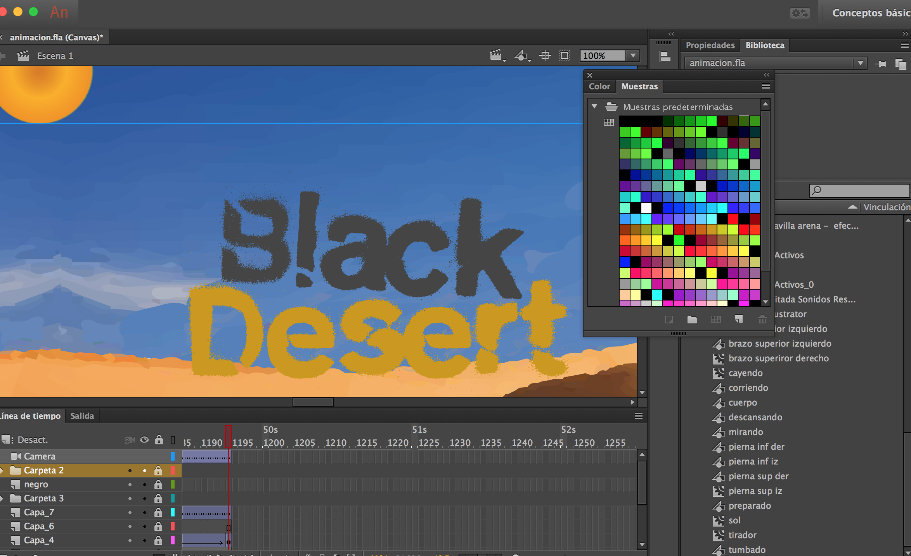Select the 'descansando' library item

click(755, 417)
